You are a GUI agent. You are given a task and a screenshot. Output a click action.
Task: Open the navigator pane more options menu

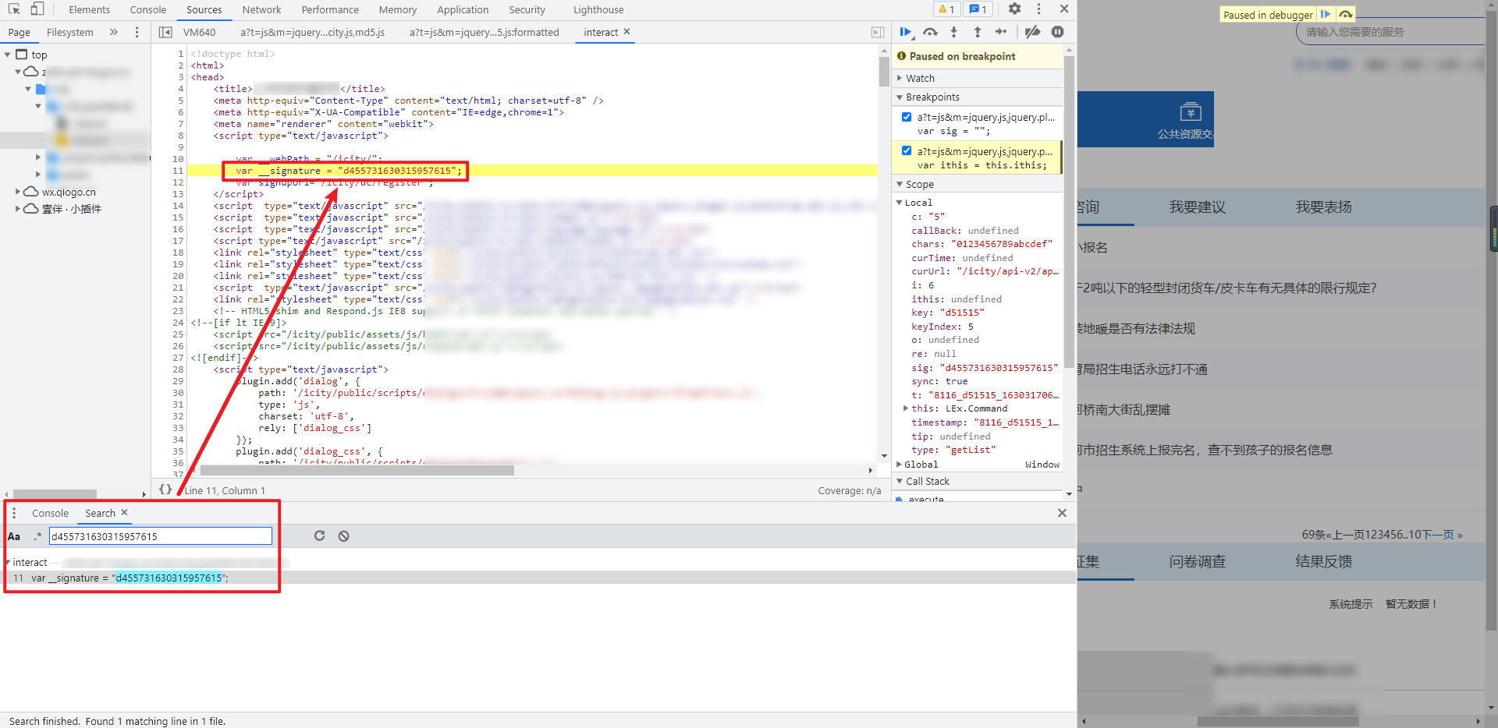[x=137, y=32]
